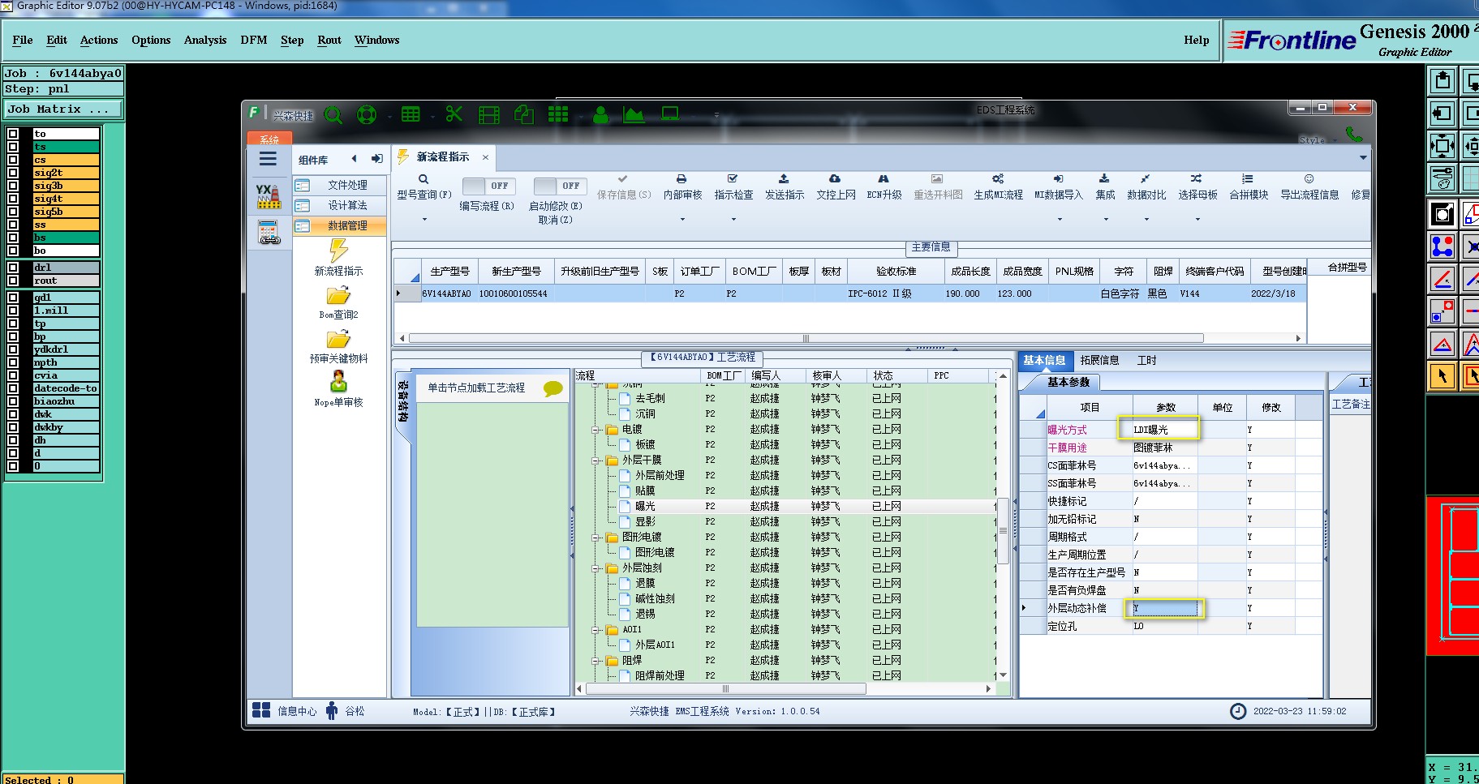
Task: Toggle the 'cs' layer checkbox
Action: [13, 160]
